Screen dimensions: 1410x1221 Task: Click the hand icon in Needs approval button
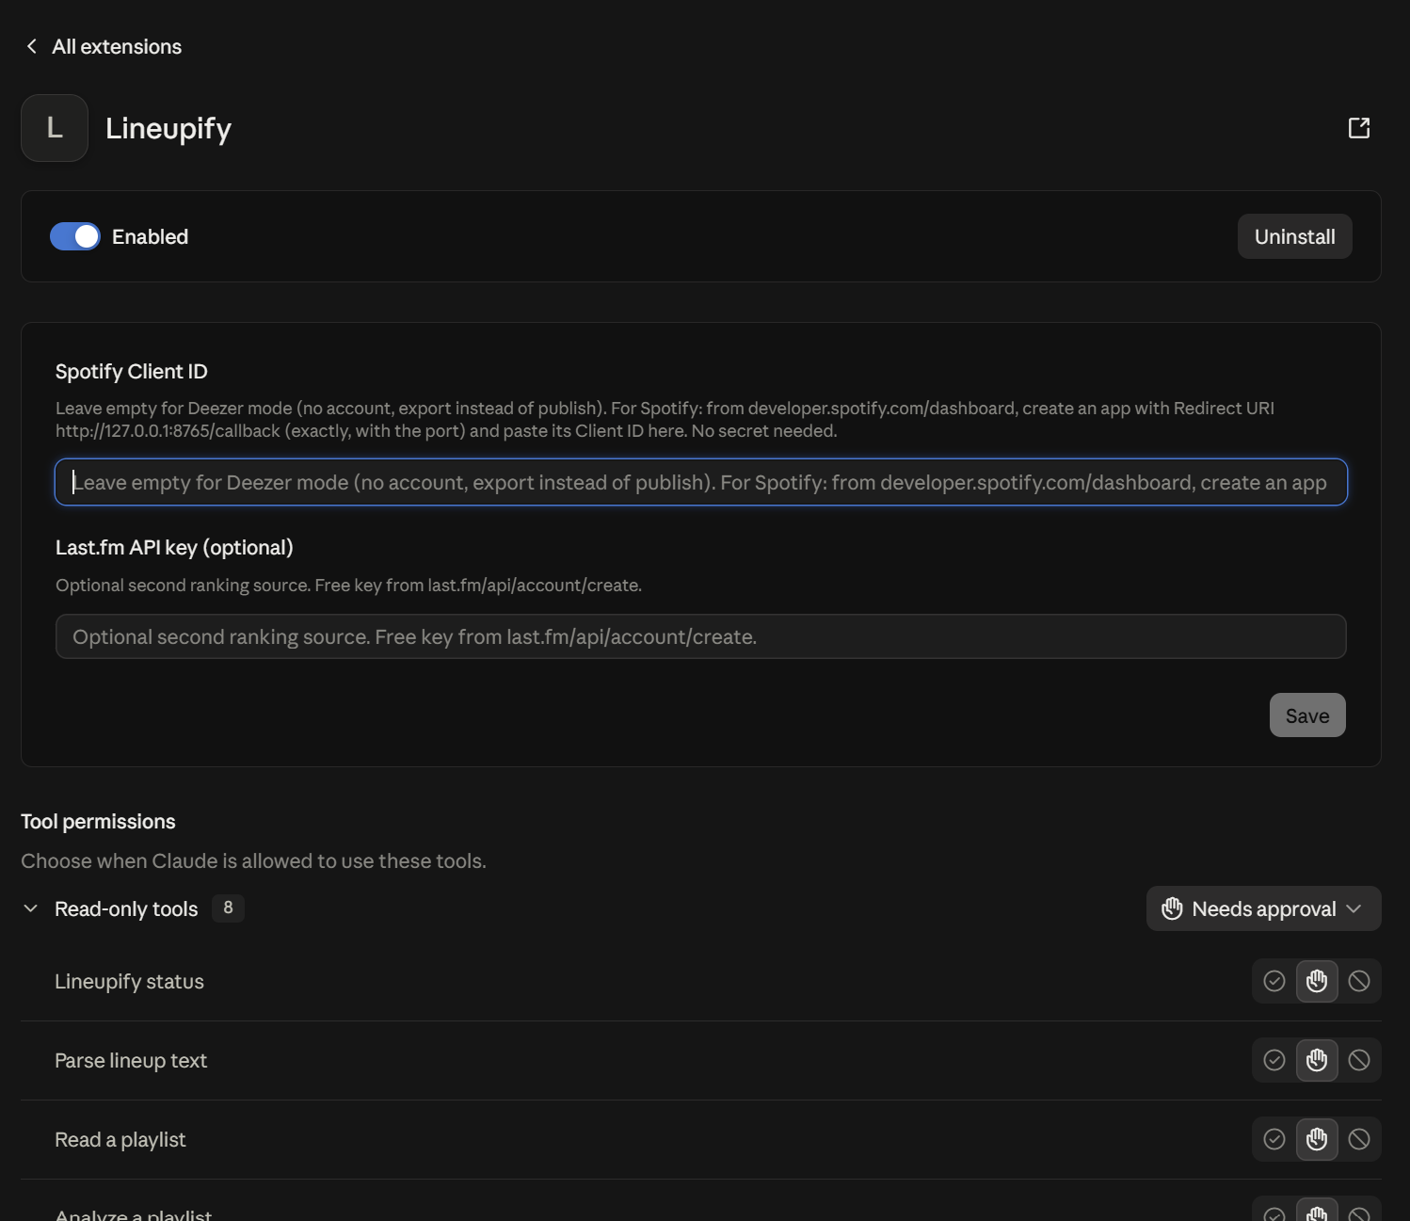tap(1172, 908)
